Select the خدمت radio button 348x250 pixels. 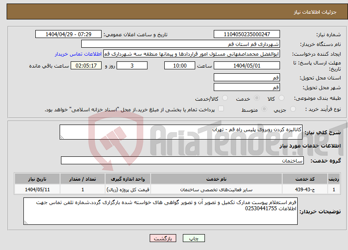257,98
